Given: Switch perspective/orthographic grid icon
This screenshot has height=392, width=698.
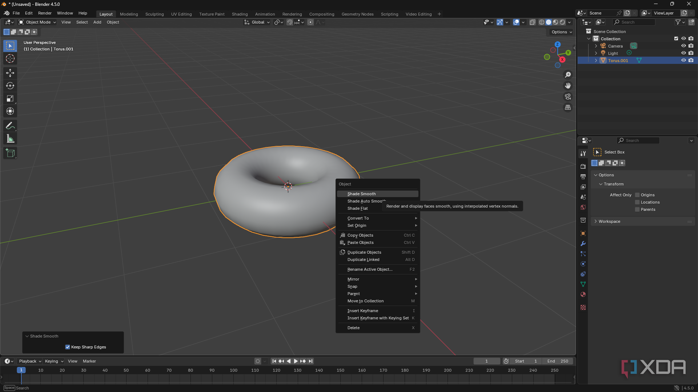Looking at the screenshot, I should (x=568, y=107).
